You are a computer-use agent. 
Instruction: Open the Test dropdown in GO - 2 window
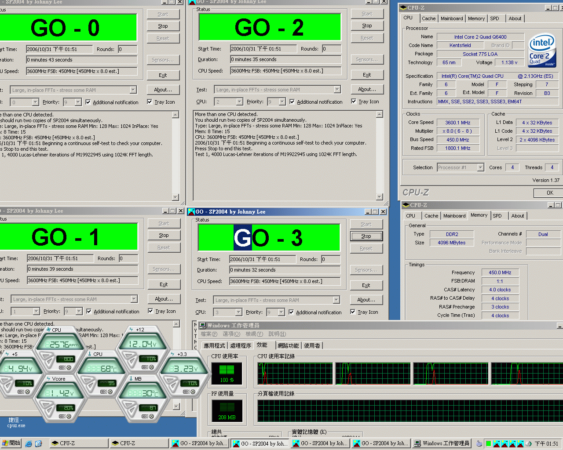click(337, 90)
